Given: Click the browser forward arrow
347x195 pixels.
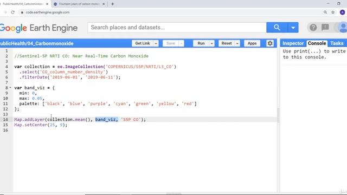Looking at the screenshot, I should click(5, 12).
